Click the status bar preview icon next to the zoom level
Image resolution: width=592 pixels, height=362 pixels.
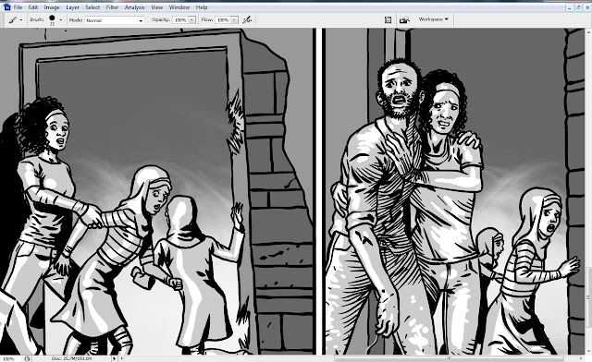coord(28,358)
